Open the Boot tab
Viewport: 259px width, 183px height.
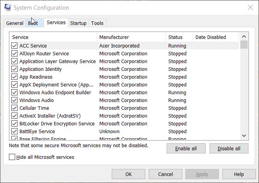(x=35, y=23)
